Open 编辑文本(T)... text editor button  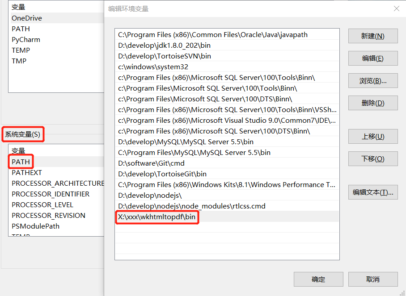[x=373, y=192]
